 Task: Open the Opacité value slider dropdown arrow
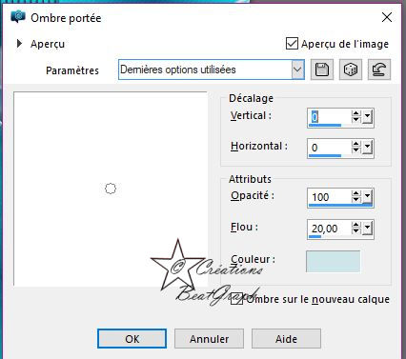[368, 197]
